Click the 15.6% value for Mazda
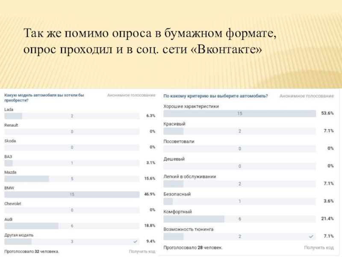 (x=150, y=179)
